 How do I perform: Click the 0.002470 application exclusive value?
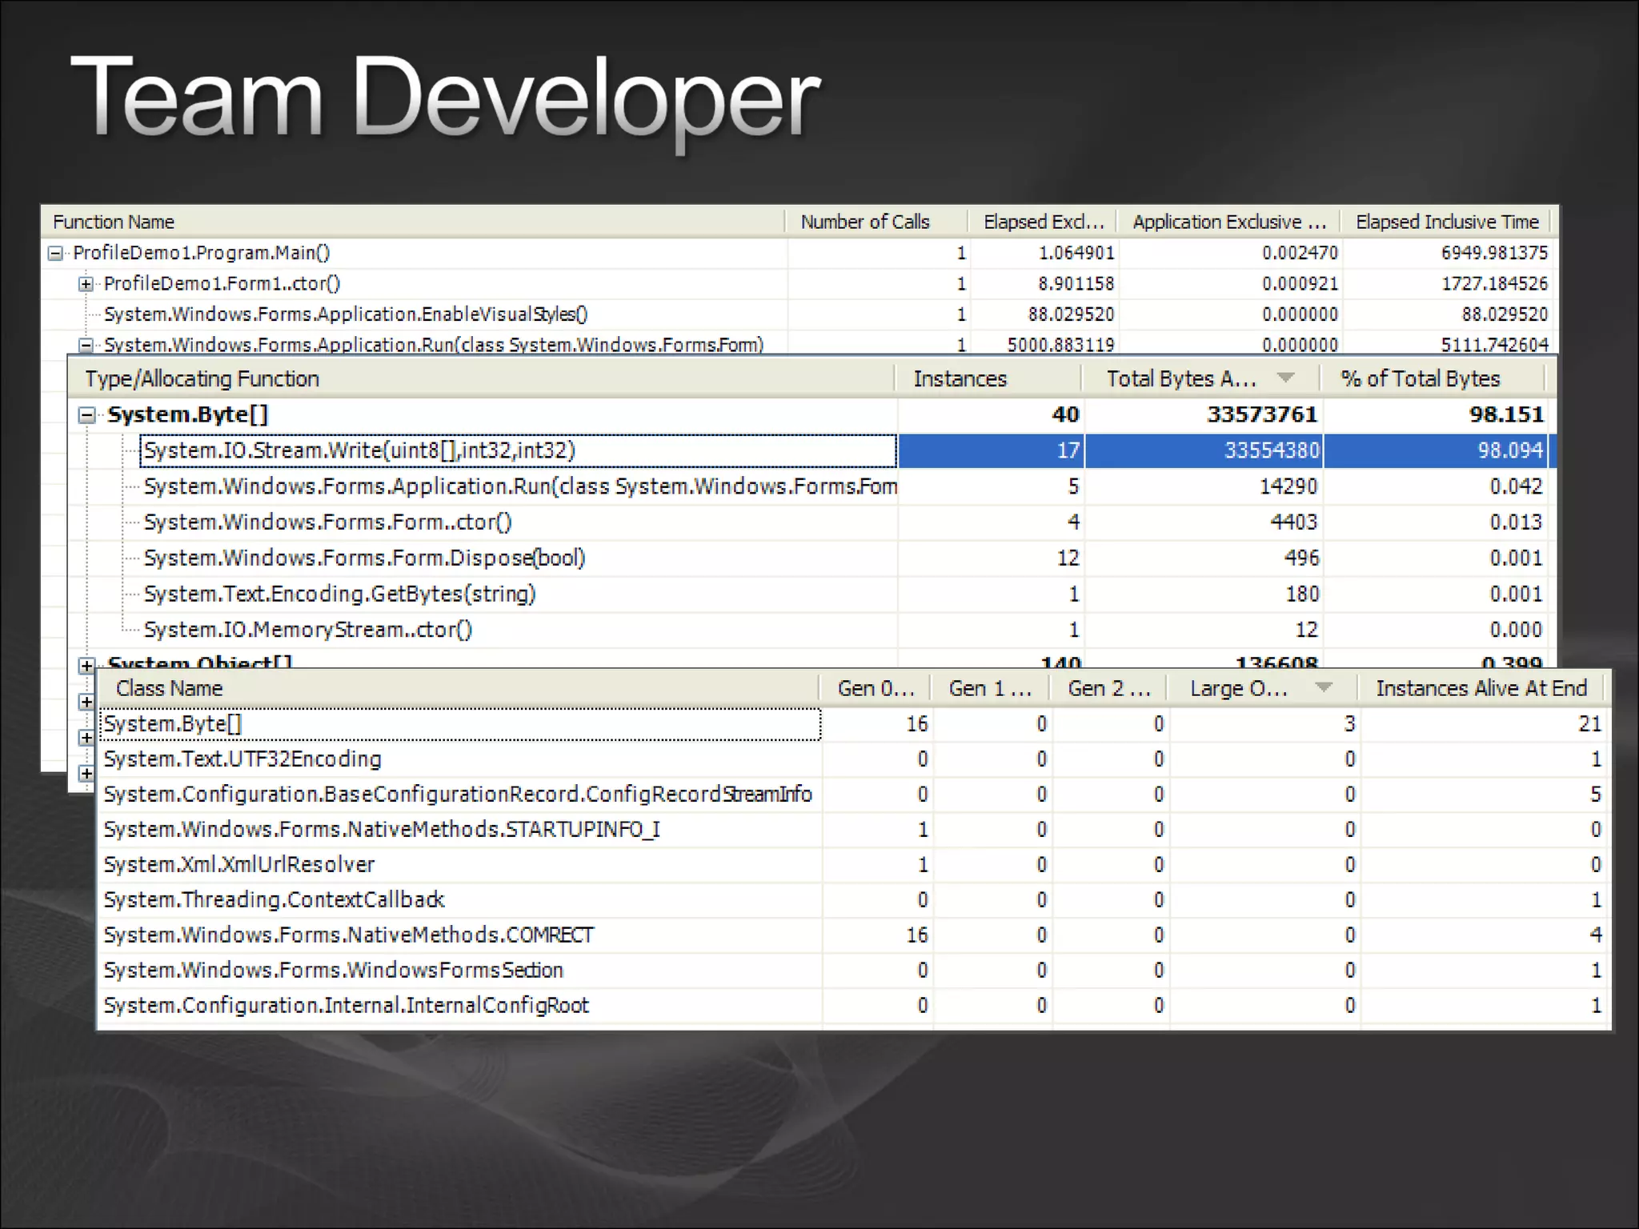tap(1300, 254)
